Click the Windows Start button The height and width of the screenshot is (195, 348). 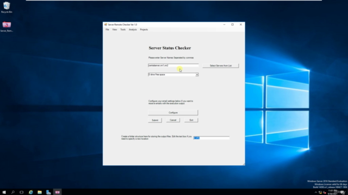(4, 192)
